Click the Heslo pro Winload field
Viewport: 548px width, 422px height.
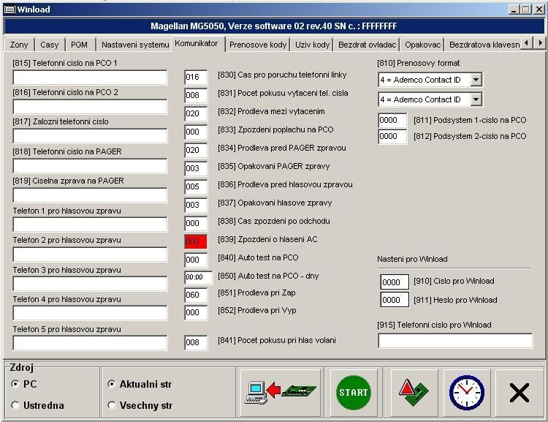[395, 300]
